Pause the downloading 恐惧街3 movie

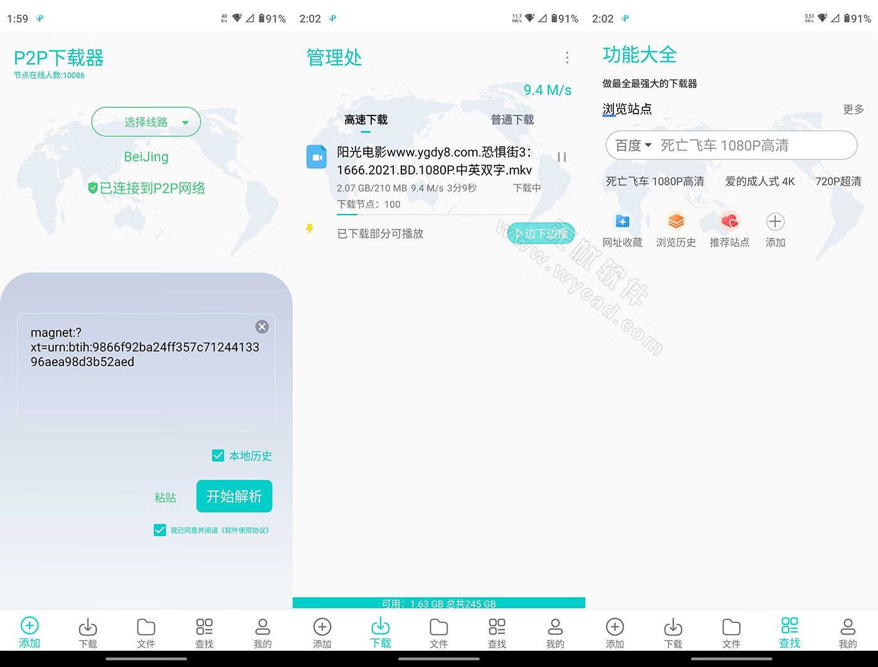[x=562, y=157]
